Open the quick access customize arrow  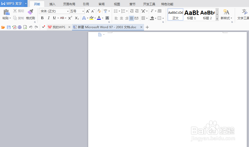point(43,27)
